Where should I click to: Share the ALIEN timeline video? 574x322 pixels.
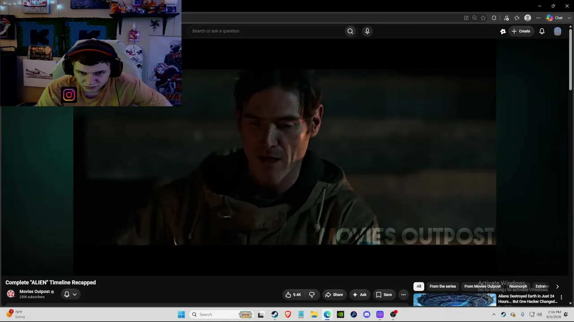pos(334,295)
